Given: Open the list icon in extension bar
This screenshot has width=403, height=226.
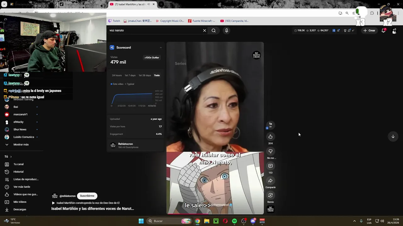Looking at the screenshot, I should coord(338,30).
